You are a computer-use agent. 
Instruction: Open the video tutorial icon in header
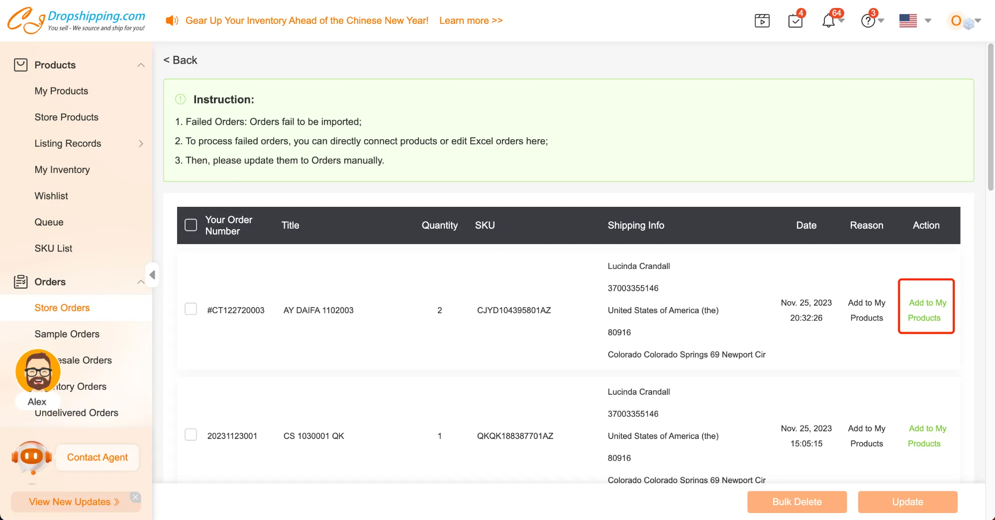[x=762, y=21]
